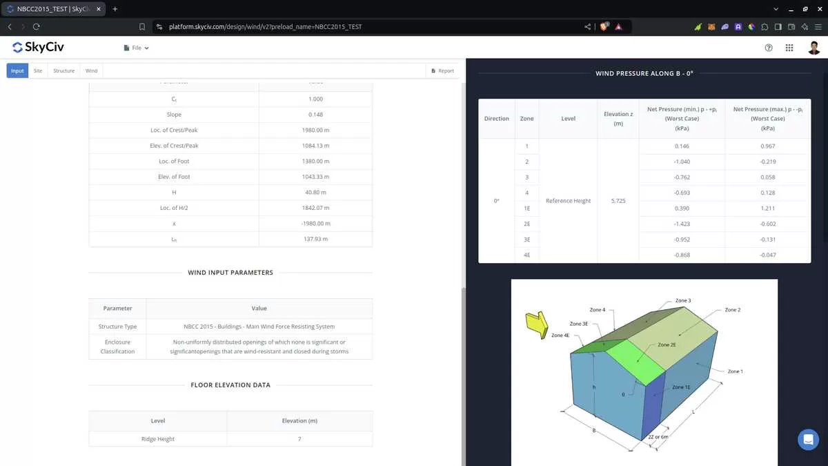Image resolution: width=828 pixels, height=466 pixels.
Task: Bookmark this page with the bookmark icon
Action: pyautogui.click(x=142, y=27)
